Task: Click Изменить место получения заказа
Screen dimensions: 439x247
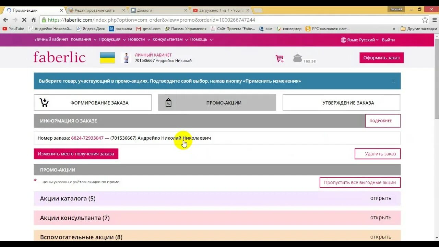Action: (x=76, y=154)
